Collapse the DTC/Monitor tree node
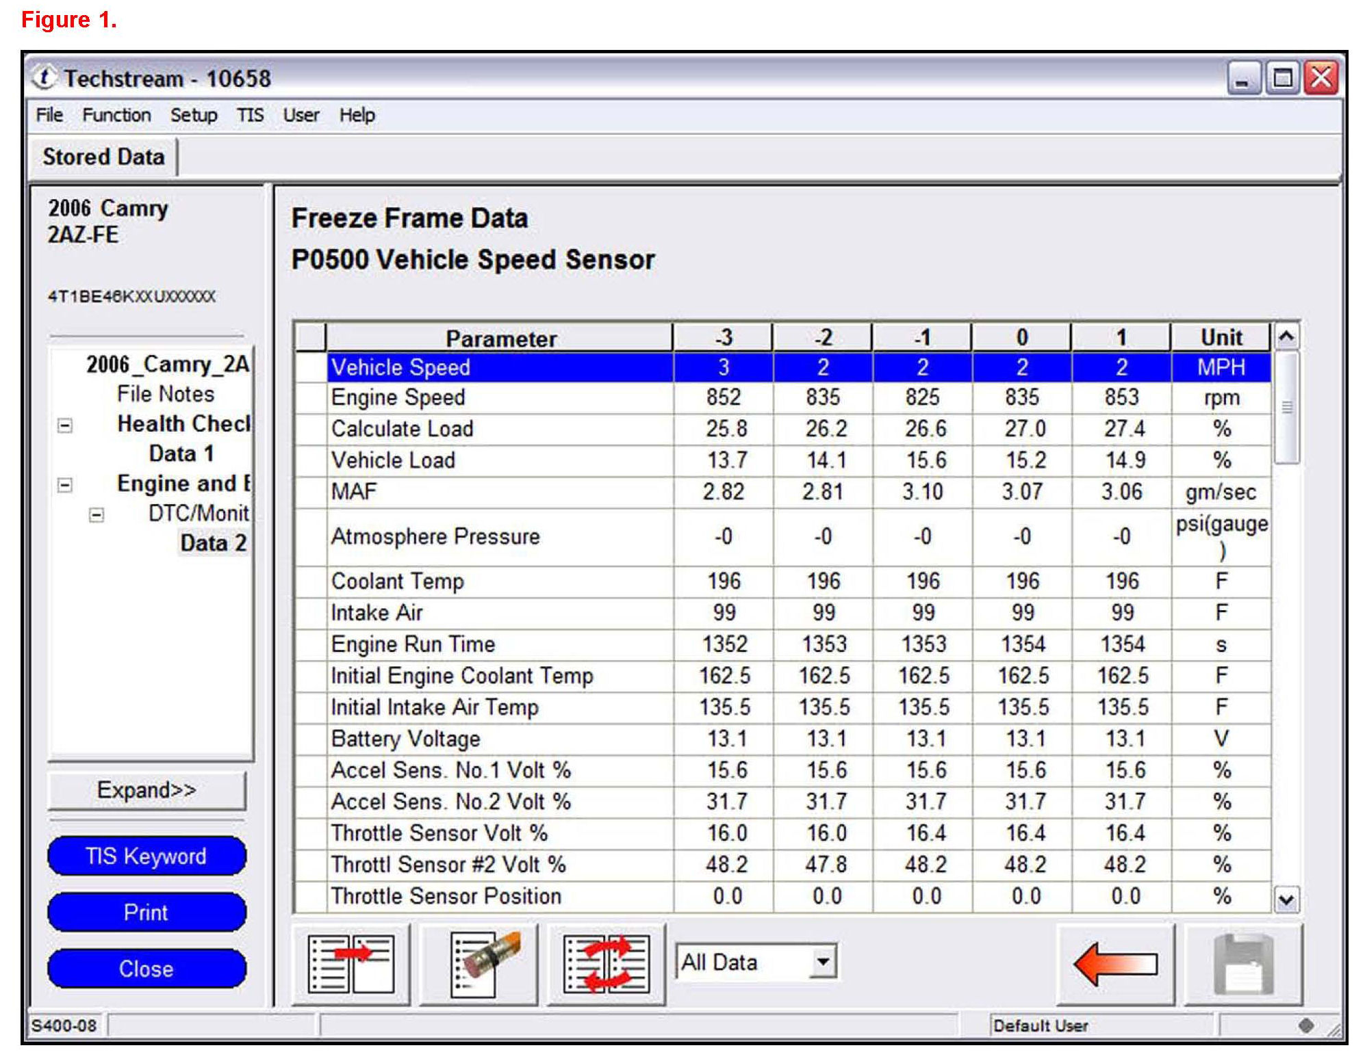The width and height of the screenshot is (1365, 1063). coord(97,515)
